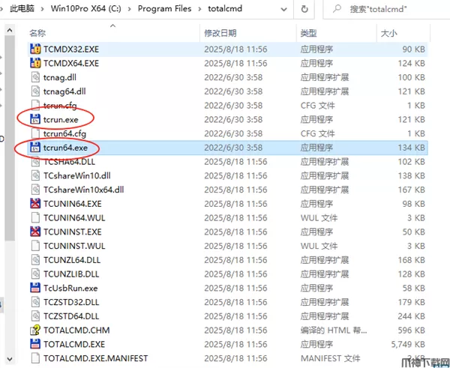Select the file name TCshareWin10.dll
Image resolution: width=450 pixels, height=368 pixels.
pos(77,176)
